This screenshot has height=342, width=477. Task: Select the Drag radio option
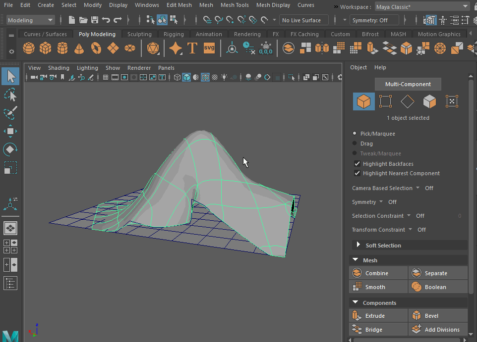point(355,144)
